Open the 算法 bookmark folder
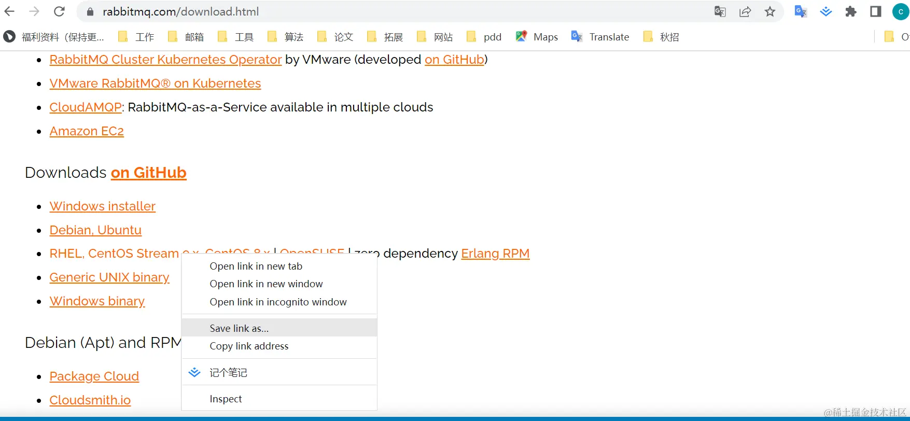 [x=285, y=37]
